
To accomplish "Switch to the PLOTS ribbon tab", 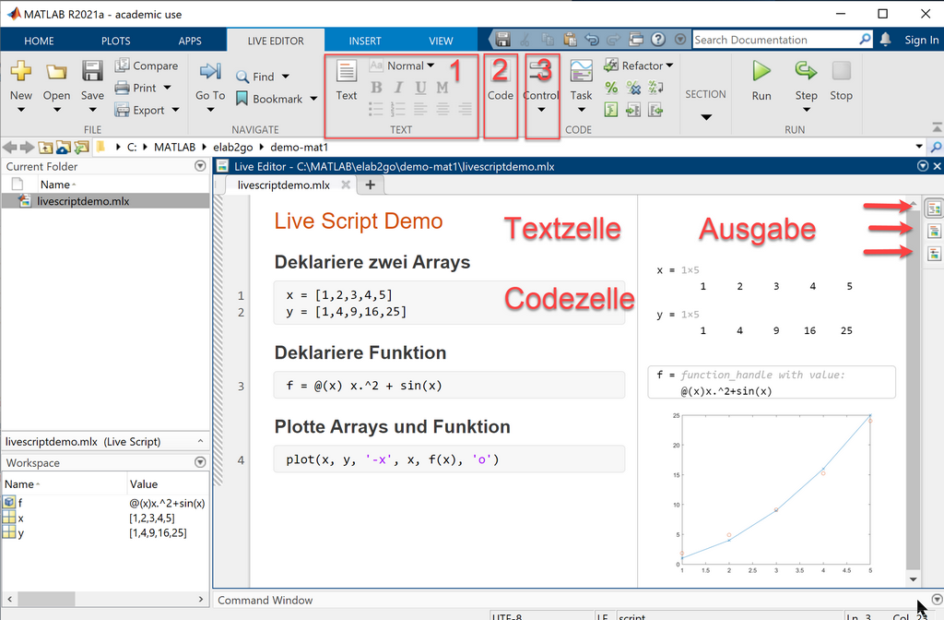I will [x=115, y=41].
